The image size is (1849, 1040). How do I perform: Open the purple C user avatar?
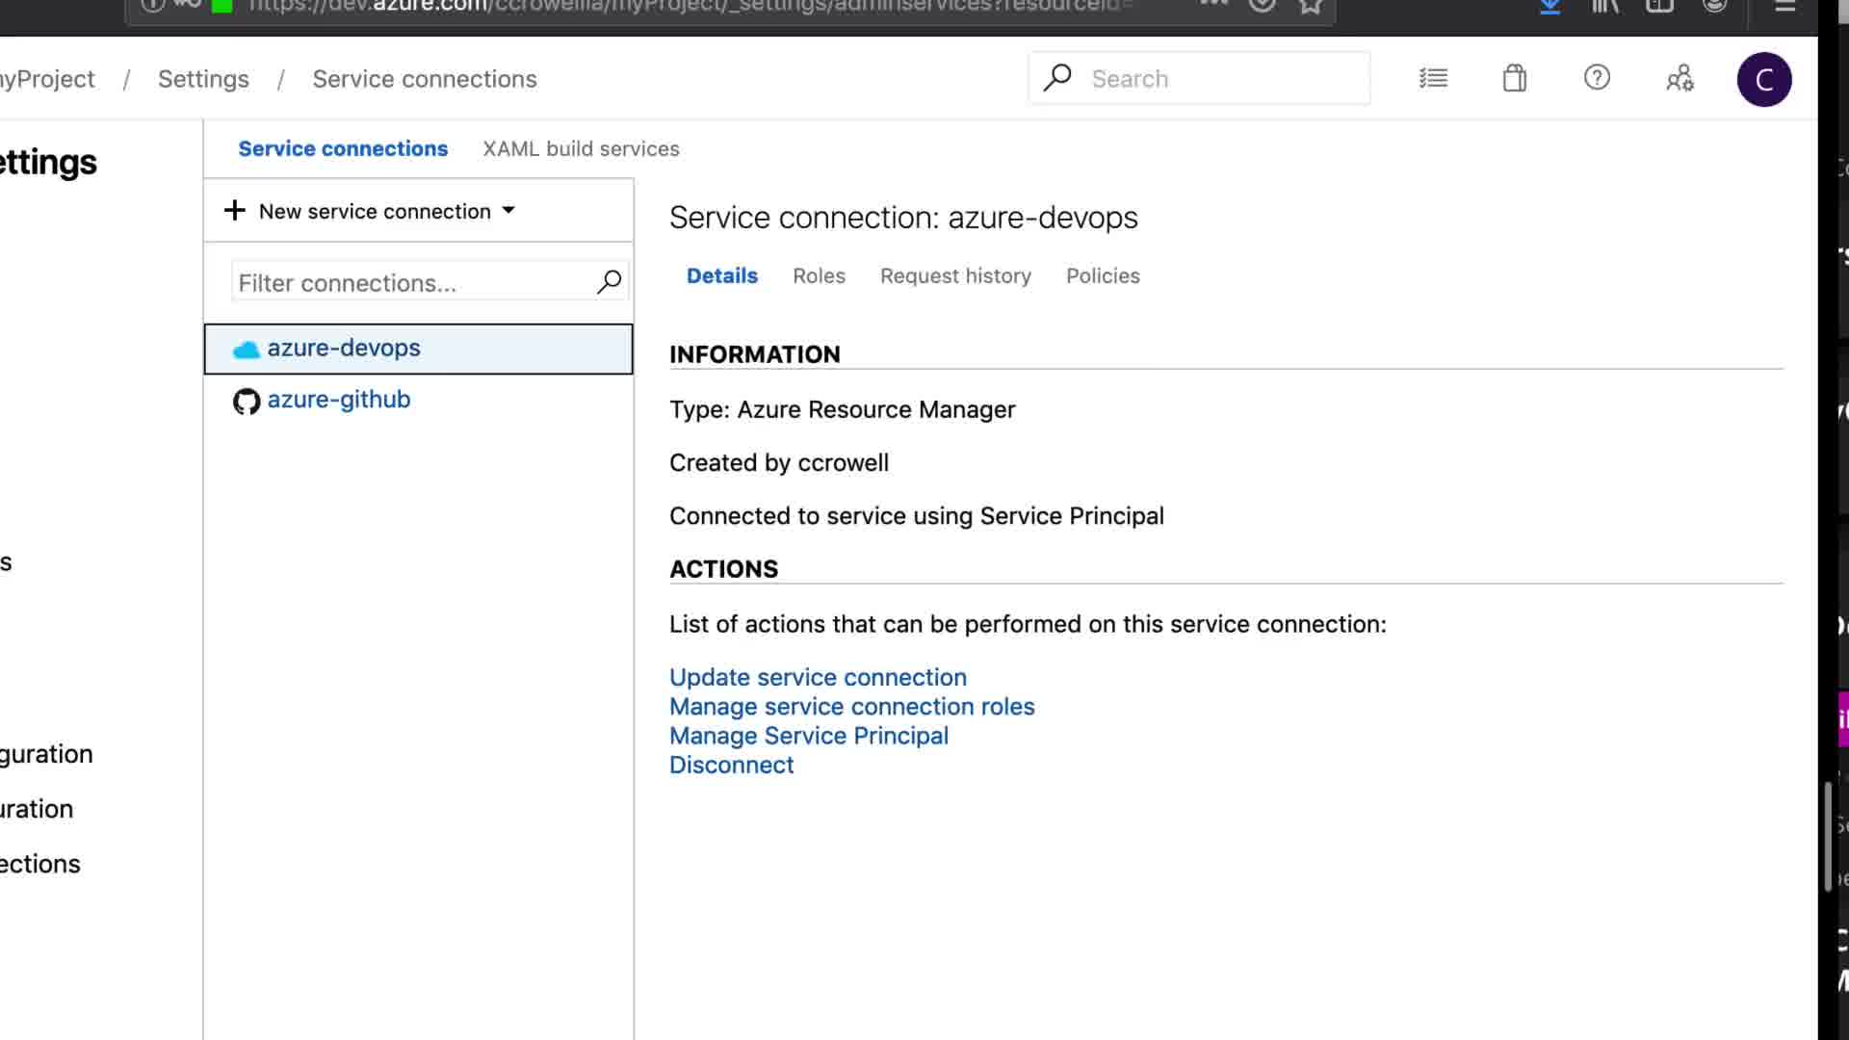(1763, 79)
